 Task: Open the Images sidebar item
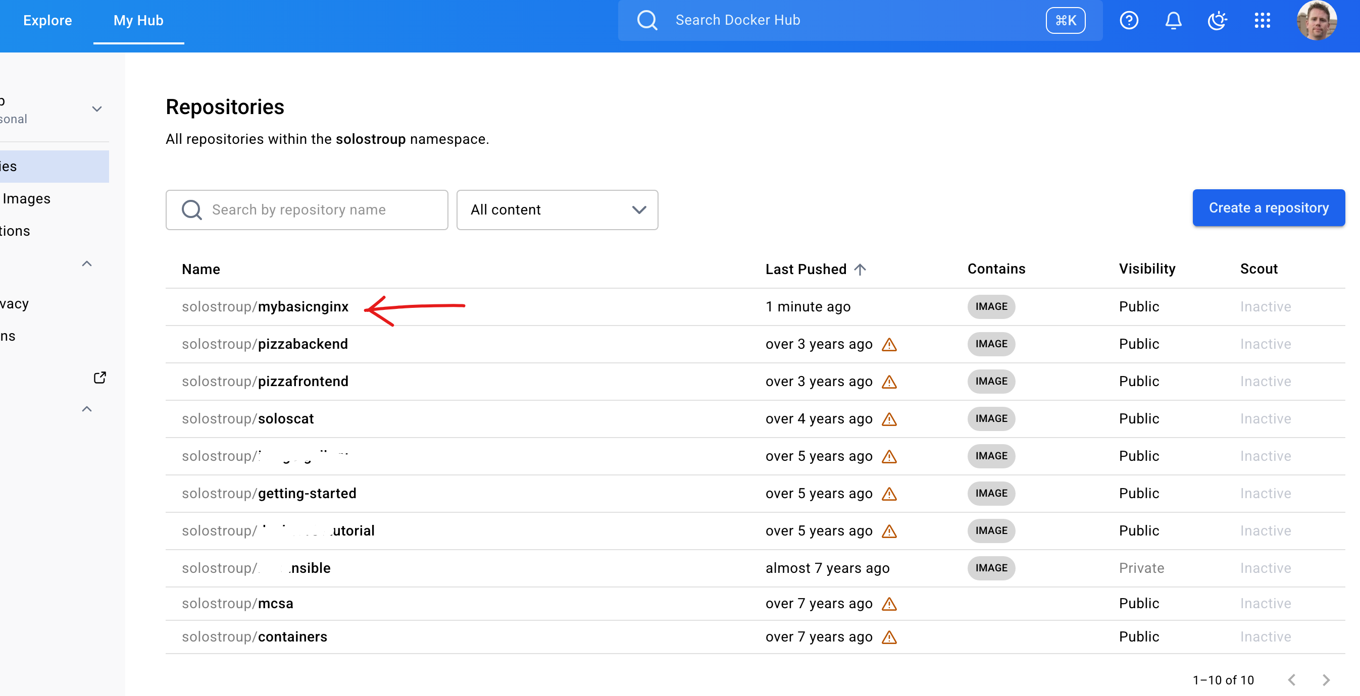pos(26,198)
